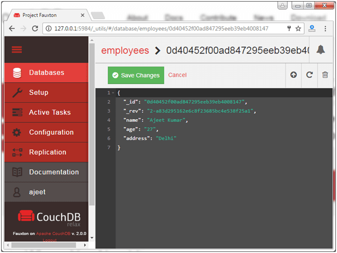
Task: Click the breadcrumb chevron after employees
Action: coord(158,51)
